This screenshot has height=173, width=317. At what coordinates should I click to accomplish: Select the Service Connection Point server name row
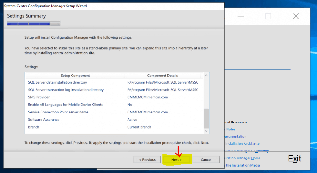[x=58, y=112]
